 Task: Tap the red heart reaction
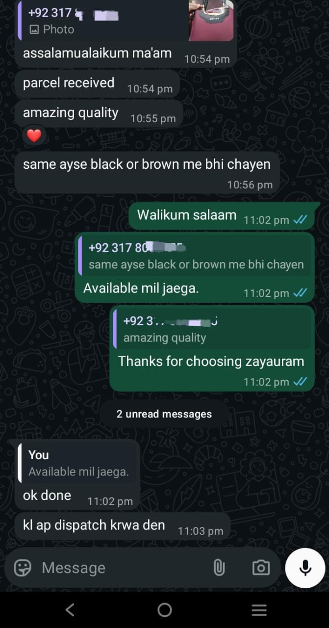(x=34, y=136)
